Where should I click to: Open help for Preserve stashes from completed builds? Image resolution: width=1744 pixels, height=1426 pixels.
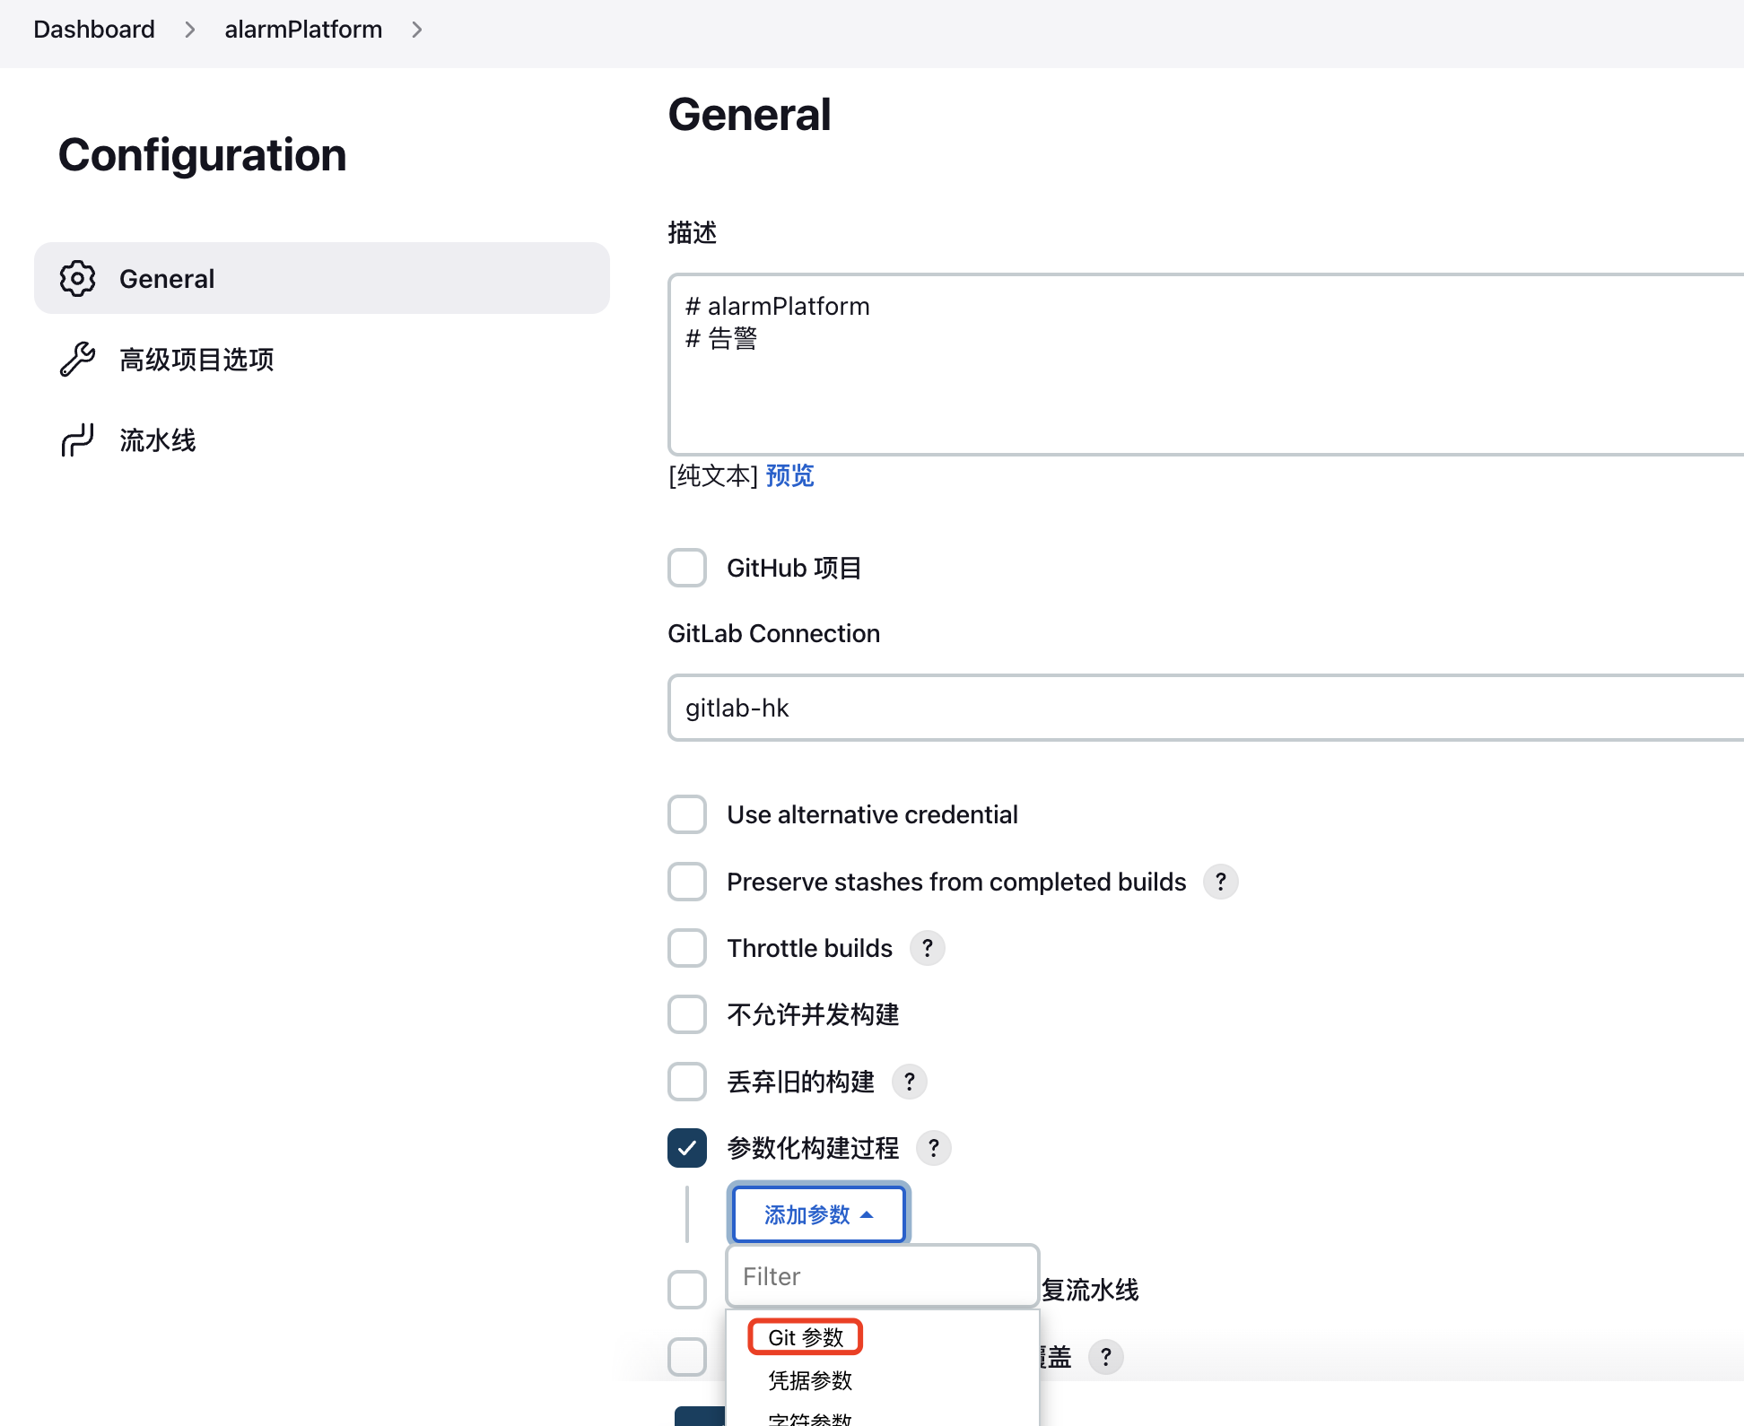click(x=1221, y=882)
